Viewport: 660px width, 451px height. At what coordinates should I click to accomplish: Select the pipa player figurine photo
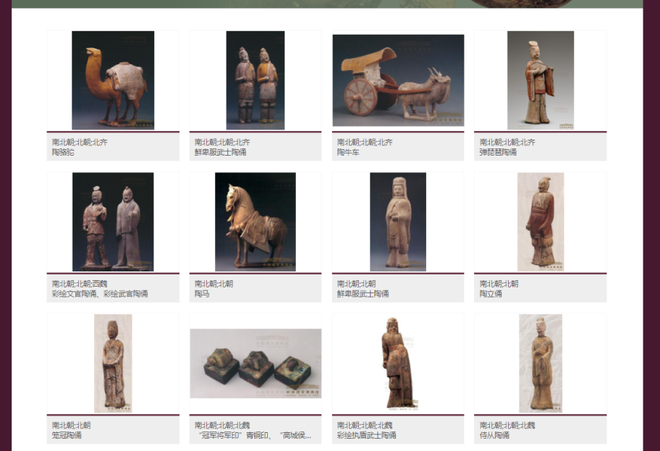541,80
